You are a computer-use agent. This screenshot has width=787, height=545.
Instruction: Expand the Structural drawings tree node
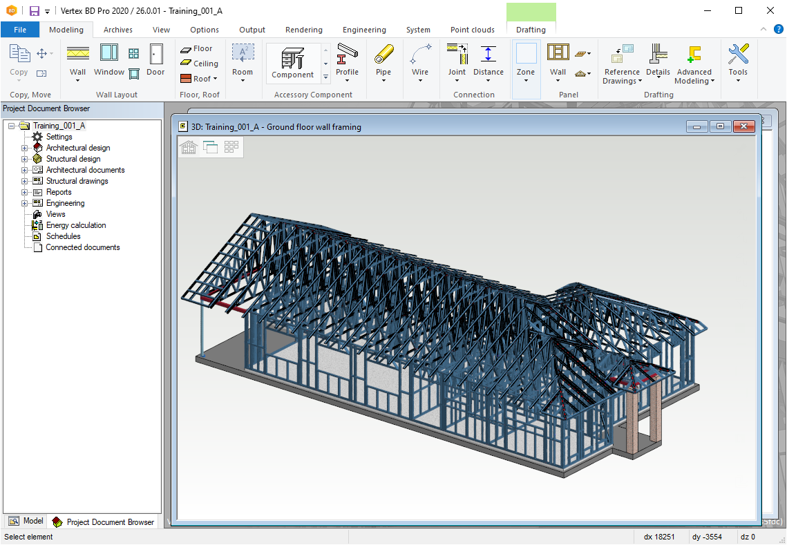(x=25, y=181)
